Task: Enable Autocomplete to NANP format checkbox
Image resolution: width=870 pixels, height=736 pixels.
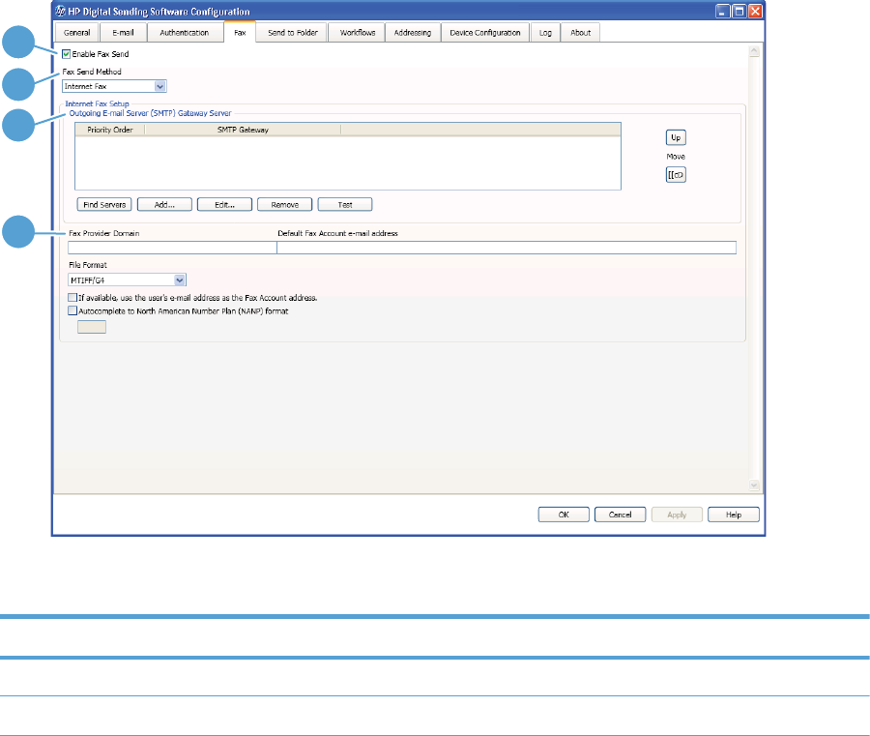Action: (x=72, y=310)
